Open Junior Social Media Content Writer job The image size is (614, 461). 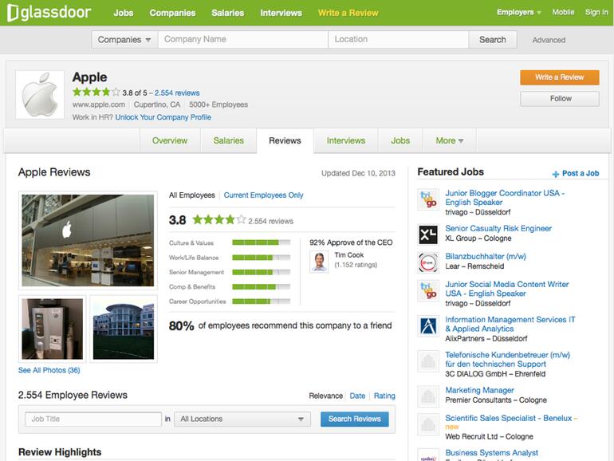coord(506,289)
